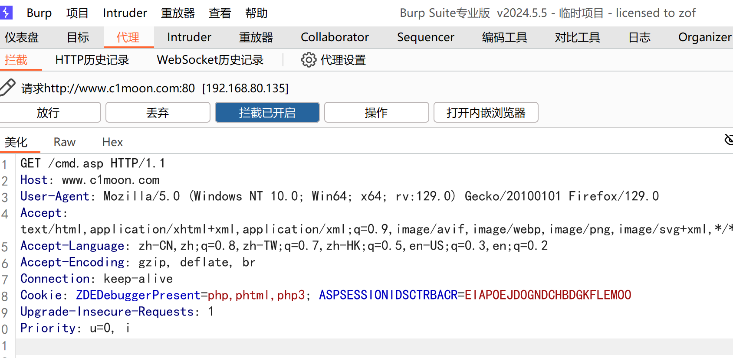This screenshot has width=733, height=358.
Task: Go to the 重放器 tool tab
Action: click(256, 37)
